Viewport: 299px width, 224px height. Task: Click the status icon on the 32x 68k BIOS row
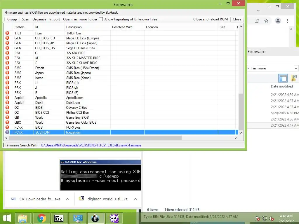pos(7,53)
